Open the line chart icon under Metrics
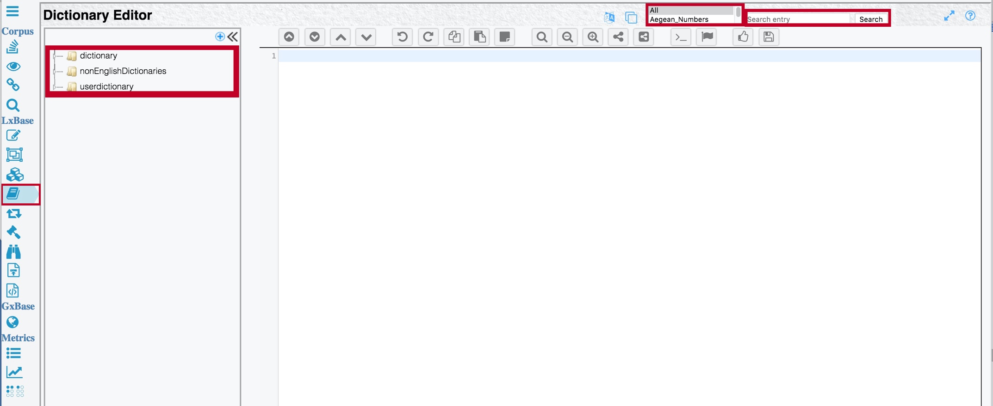Viewport: 993px width, 406px height. [14, 372]
